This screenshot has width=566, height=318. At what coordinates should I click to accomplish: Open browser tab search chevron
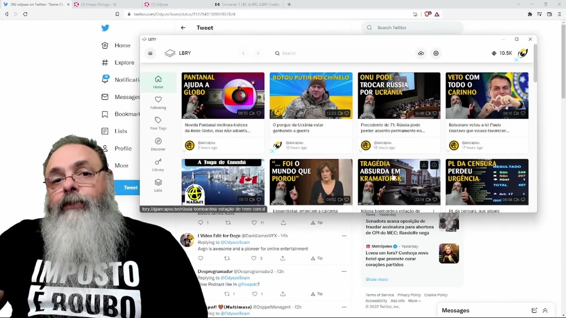[519, 4]
